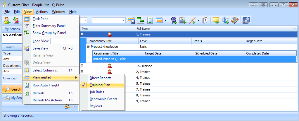Viewport: 299px width, 121px height.
Task: Enable the Direct Reports nested view
Action: coord(102,78)
